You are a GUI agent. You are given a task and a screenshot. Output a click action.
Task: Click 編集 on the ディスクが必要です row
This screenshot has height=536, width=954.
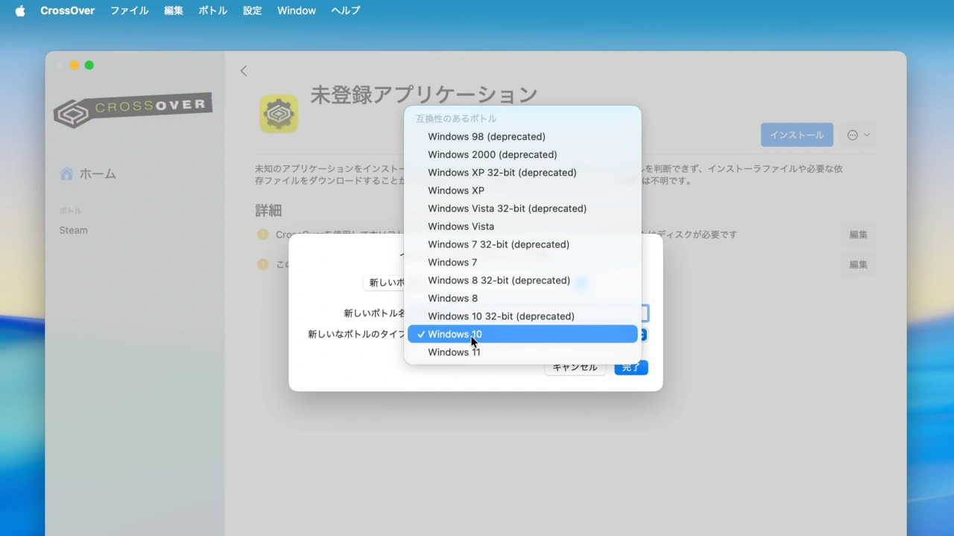[x=859, y=234]
